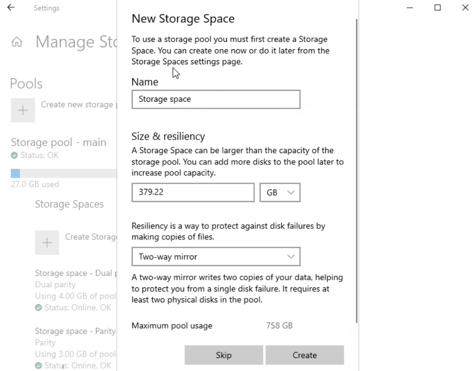The height and width of the screenshot is (371, 476).
Task: Click the green OK status icon for Storage pool main
Action: 14,156
